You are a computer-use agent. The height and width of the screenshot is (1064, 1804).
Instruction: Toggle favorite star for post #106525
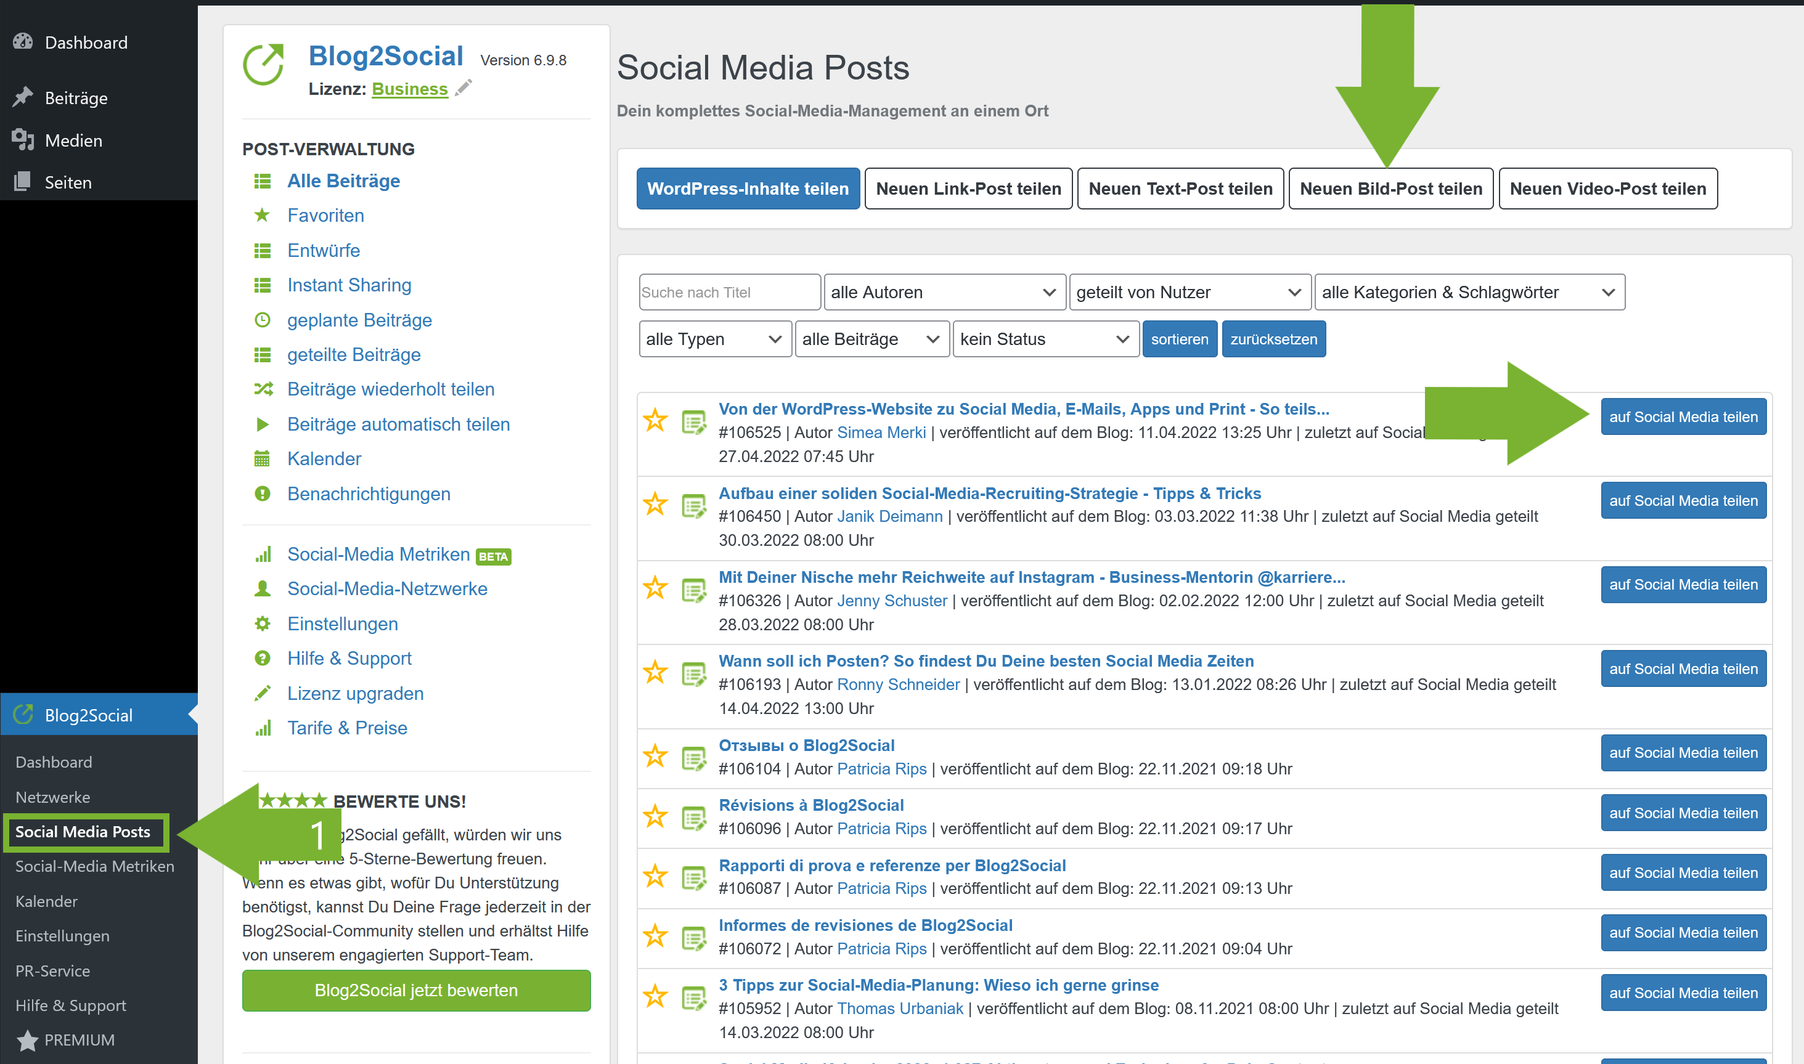point(655,420)
